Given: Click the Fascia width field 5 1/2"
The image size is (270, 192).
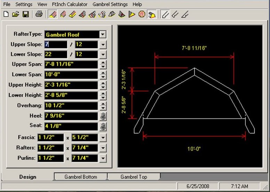Looking at the screenshot, I should pos(85,137).
